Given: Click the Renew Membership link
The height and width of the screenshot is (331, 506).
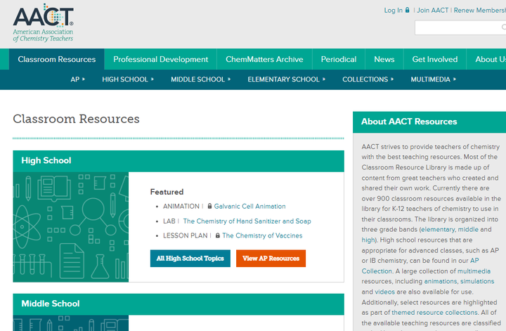Looking at the screenshot, I should (x=480, y=11).
